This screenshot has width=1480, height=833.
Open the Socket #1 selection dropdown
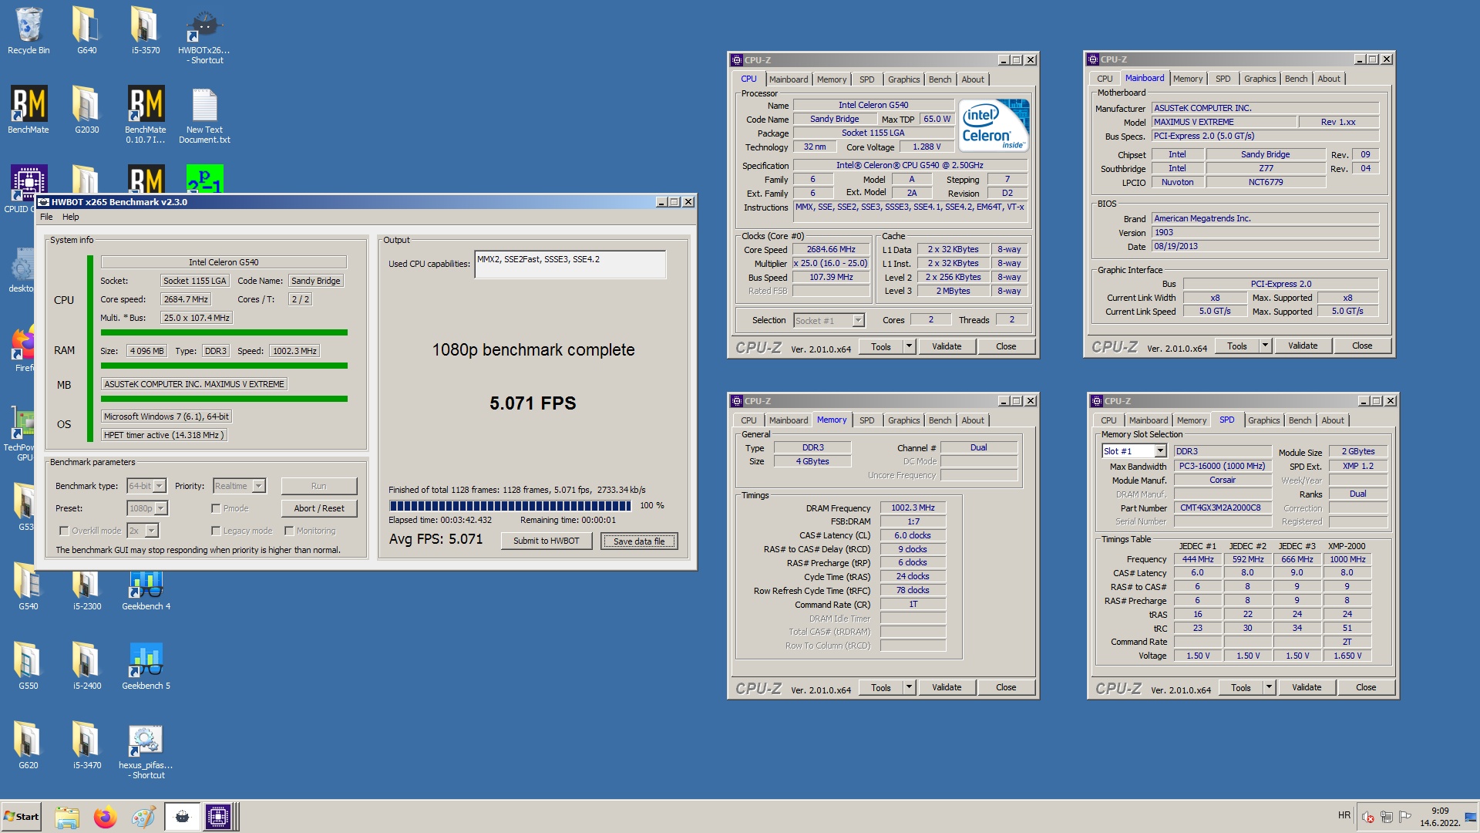[x=858, y=320]
